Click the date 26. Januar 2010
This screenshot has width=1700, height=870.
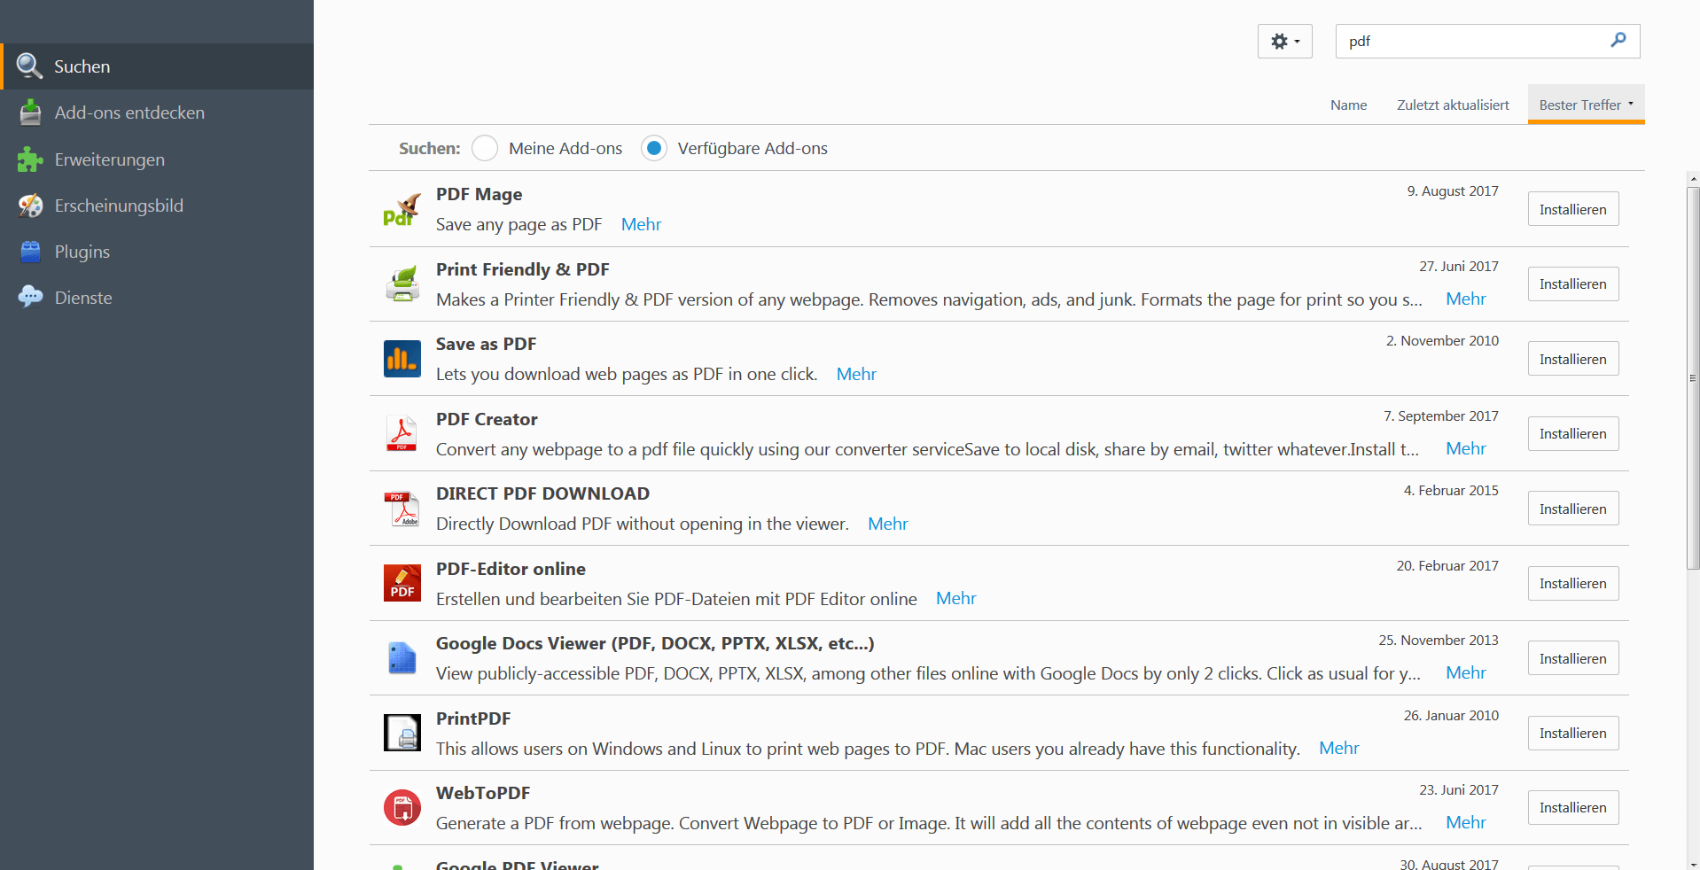click(1451, 715)
